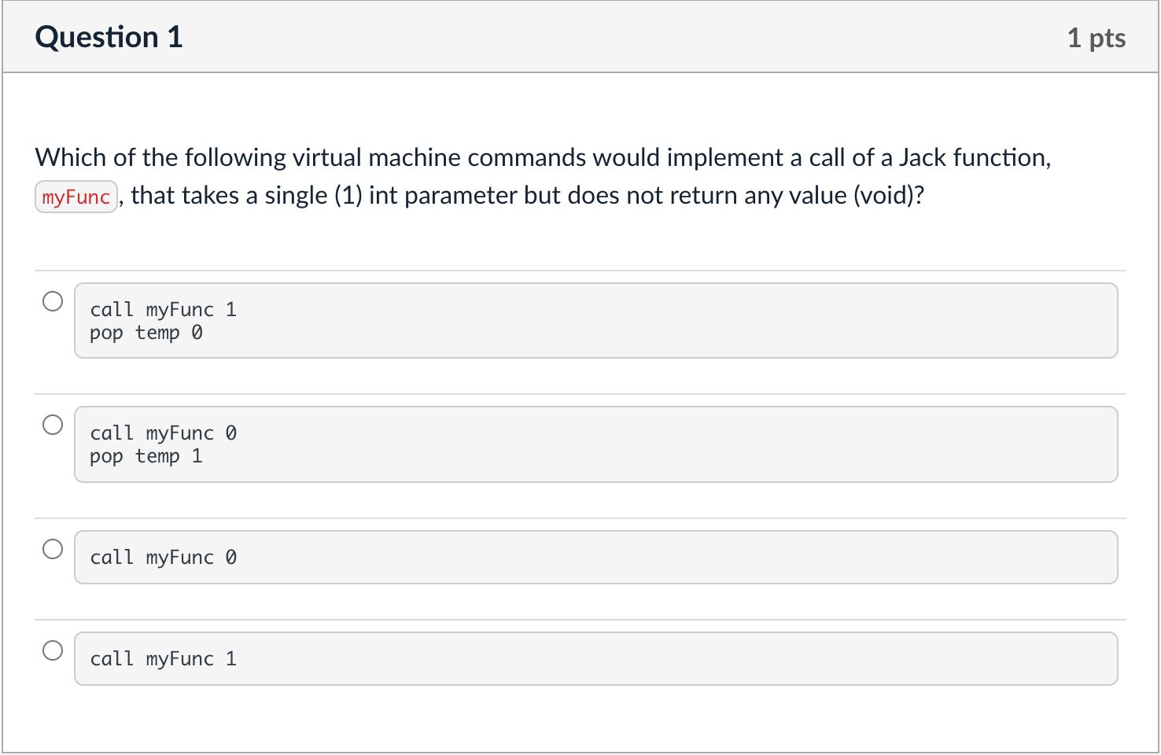Select the radio button for 'call myFunc 1 pop temp 0'

pos(53,300)
